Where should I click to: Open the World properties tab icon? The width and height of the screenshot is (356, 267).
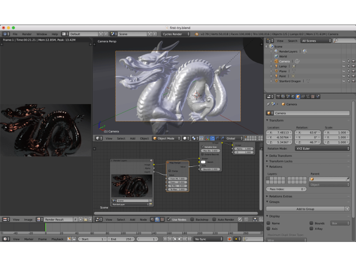click(x=293, y=96)
